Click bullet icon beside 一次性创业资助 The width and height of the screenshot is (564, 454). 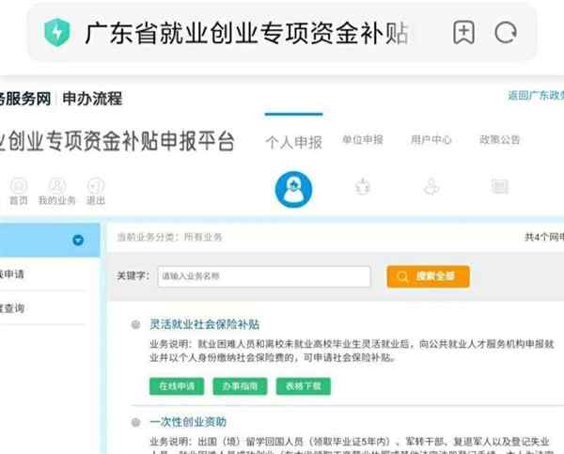click(135, 422)
